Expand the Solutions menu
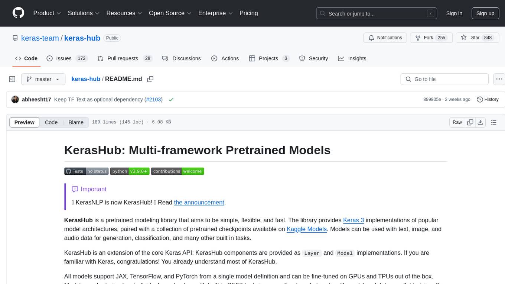Screen dimensions: 505x284 click(x=84, y=13)
